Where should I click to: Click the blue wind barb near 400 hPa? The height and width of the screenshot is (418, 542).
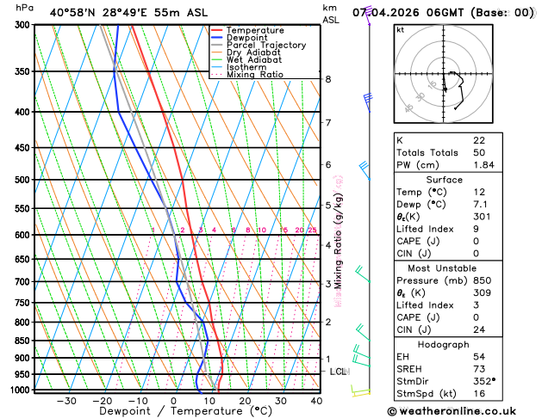pos(368,102)
